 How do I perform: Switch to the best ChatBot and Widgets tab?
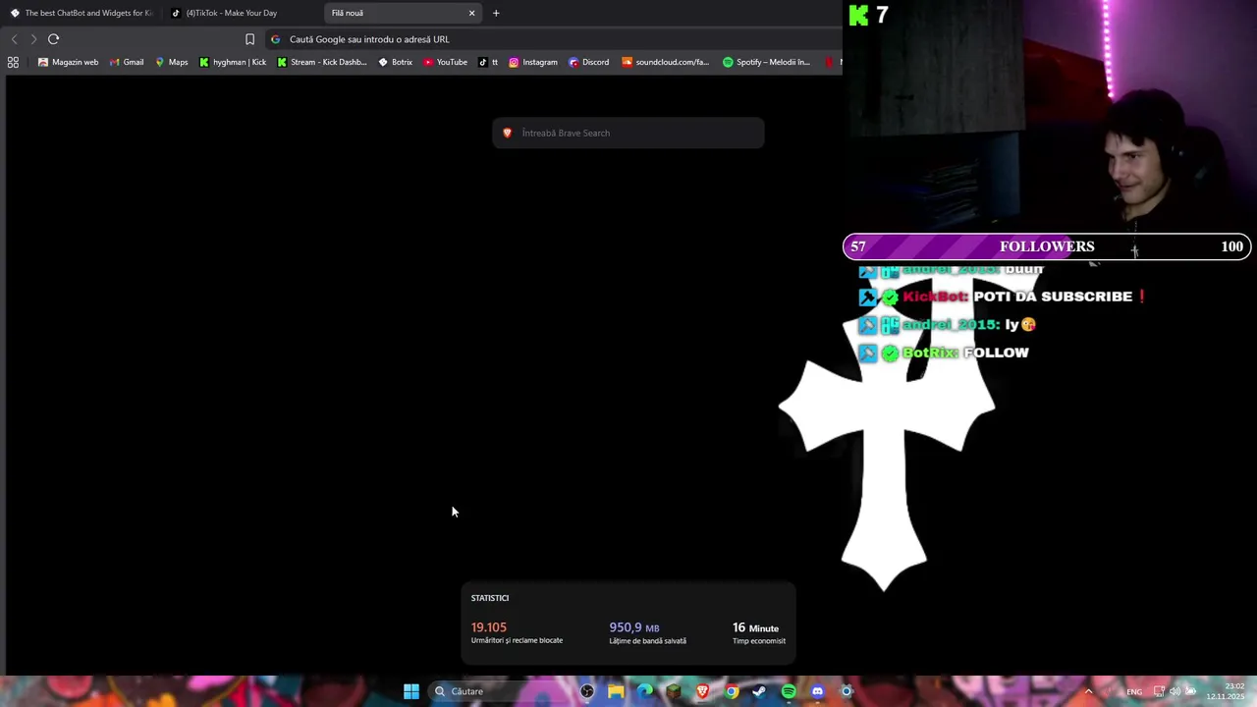pyautogui.click(x=82, y=13)
